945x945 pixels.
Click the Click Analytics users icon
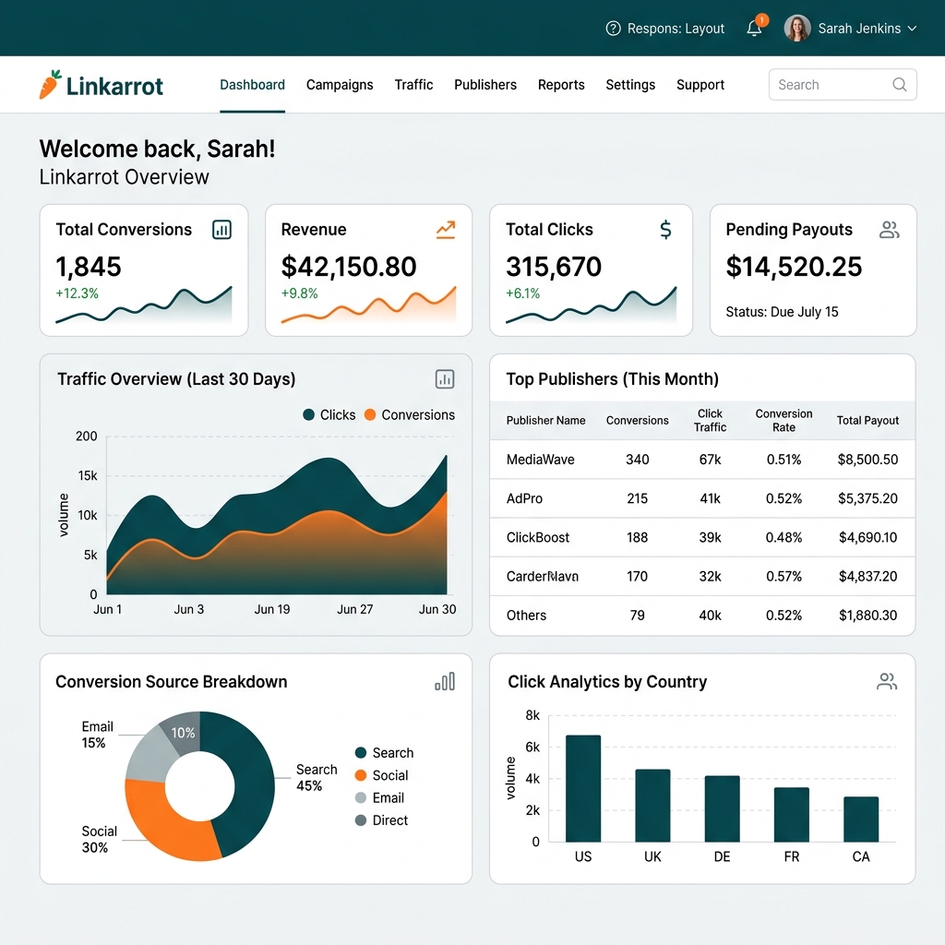(887, 682)
